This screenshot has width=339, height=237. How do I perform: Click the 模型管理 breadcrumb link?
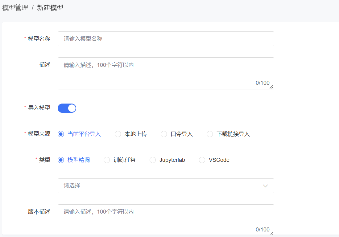[15, 8]
